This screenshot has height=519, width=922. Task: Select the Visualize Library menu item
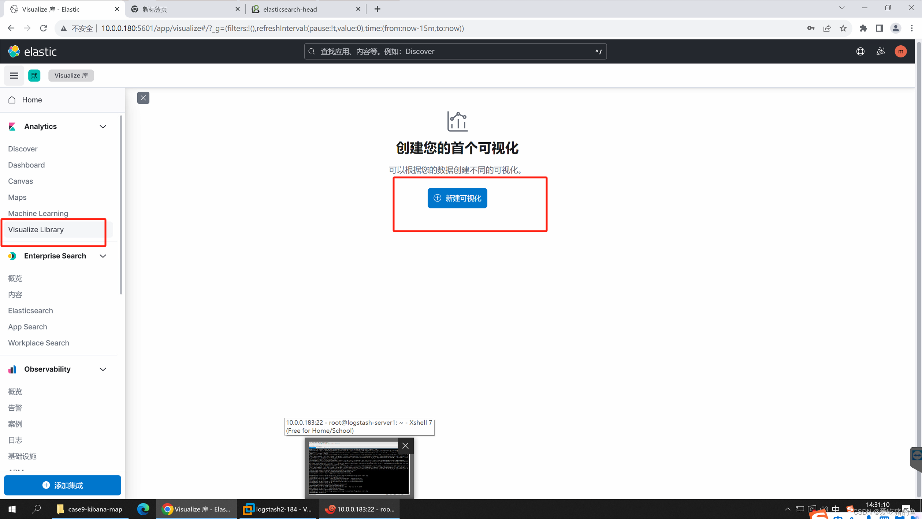point(36,229)
